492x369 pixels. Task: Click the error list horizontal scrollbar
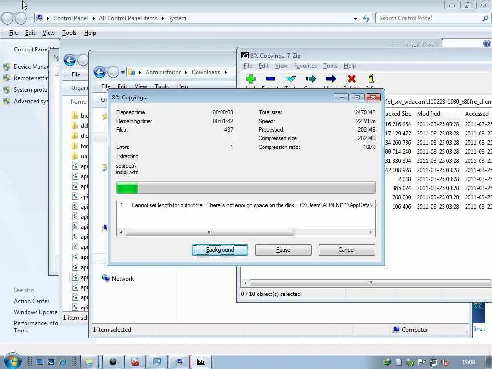(x=209, y=232)
